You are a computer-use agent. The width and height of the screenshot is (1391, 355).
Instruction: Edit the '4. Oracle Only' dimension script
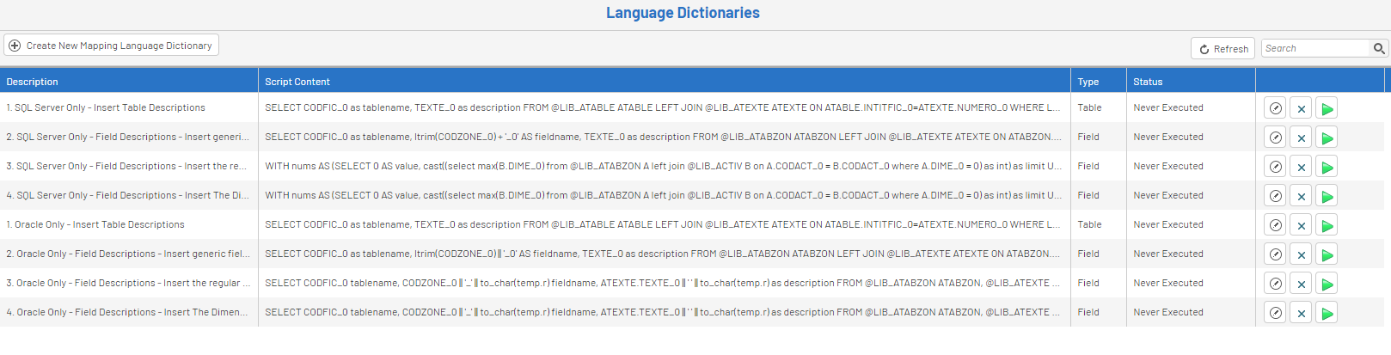point(1275,314)
